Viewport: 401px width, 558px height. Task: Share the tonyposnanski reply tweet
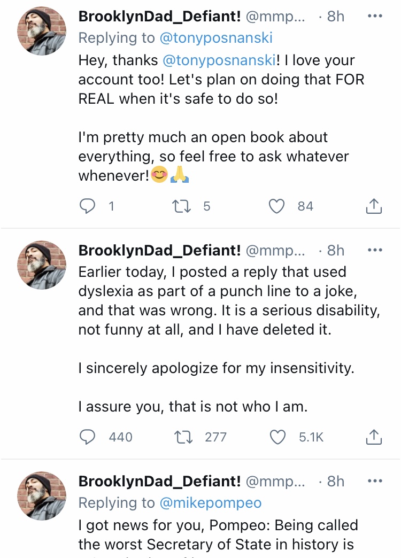(374, 206)
